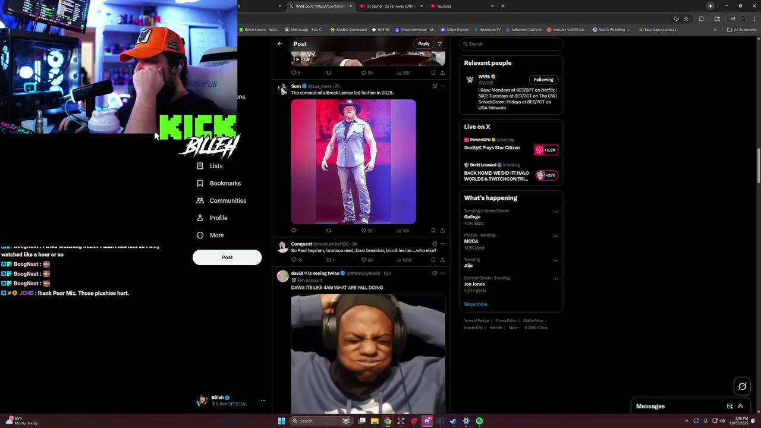Viewport: 761px width, 428px height.
Task: Open more options for Jon Jones trend
Action: click(555, 279)
